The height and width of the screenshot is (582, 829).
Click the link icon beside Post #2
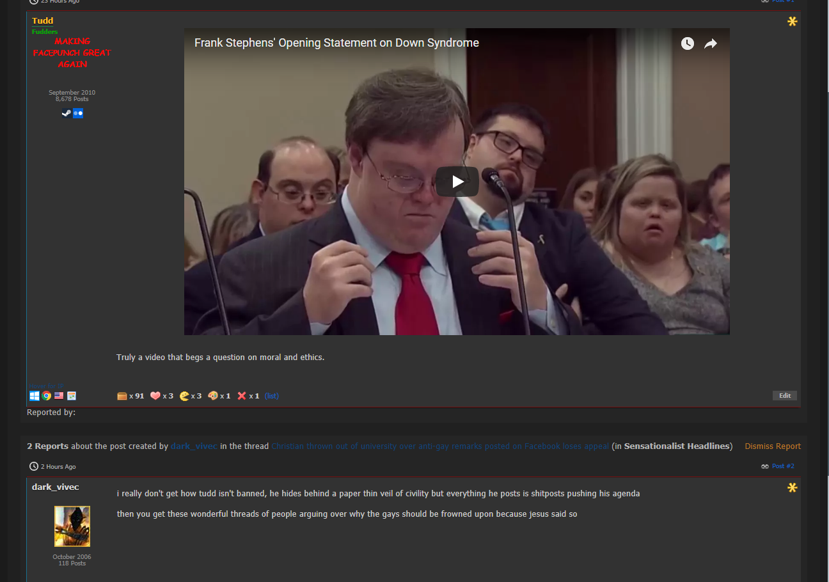[x=765, y=466]
